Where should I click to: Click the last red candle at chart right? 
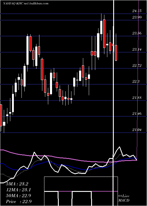[x=116, y=53]
